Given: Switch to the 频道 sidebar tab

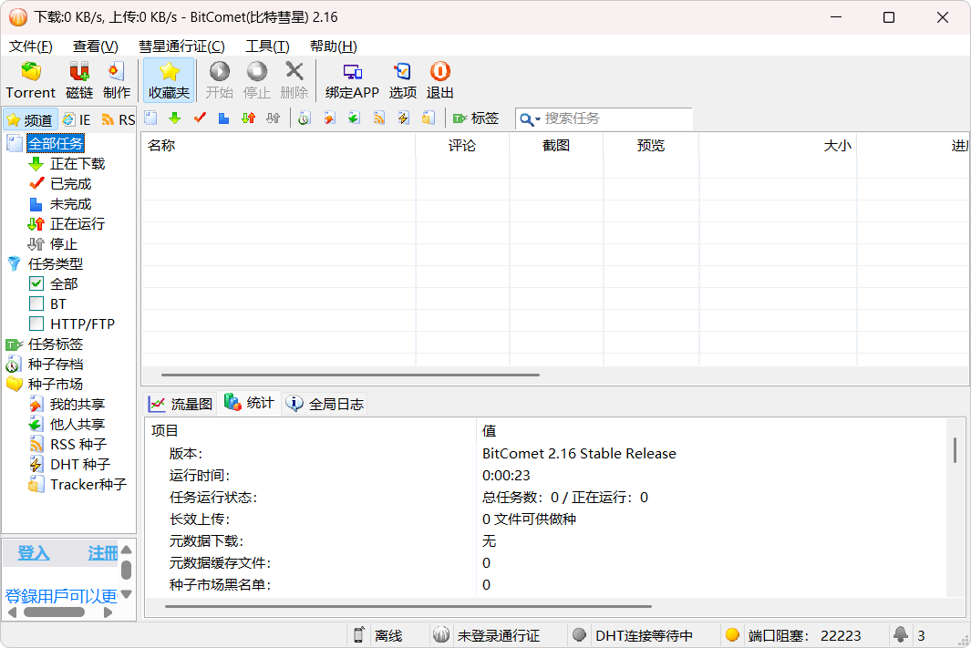Looking at the screenshot, I should coord(30,119).
